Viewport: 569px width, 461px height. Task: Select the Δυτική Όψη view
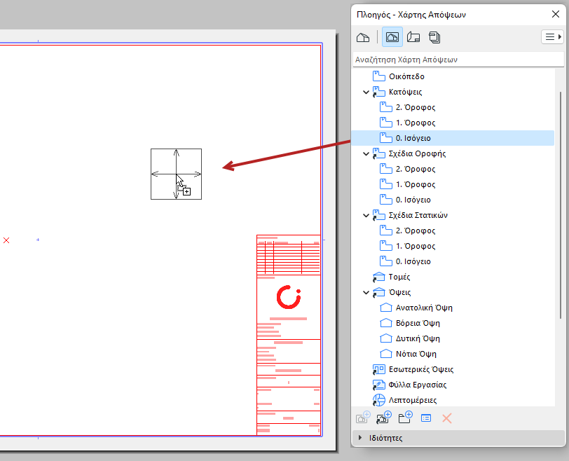click(410, 339)
